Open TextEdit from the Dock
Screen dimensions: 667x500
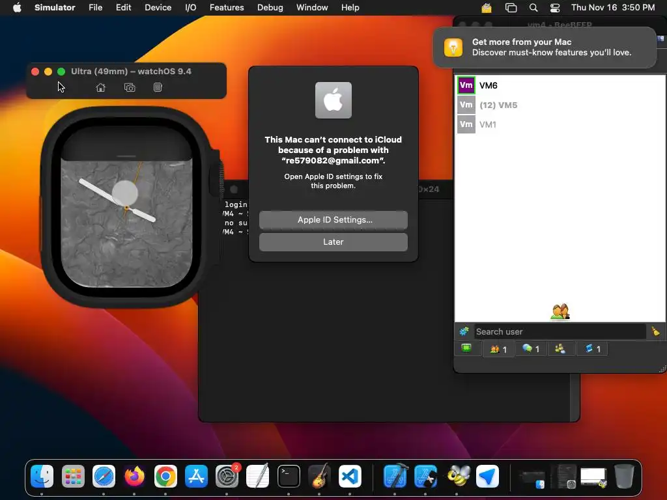(x=258, y=476)
